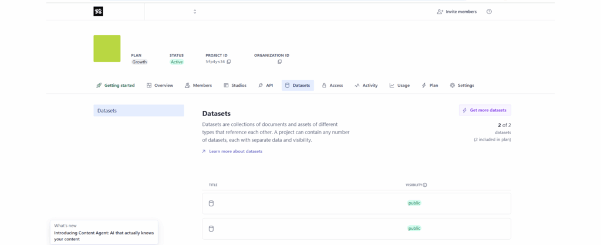Viewport: 601px width, 245px height.
Task: Open the Getting started tab
Action: click(116, 86)
